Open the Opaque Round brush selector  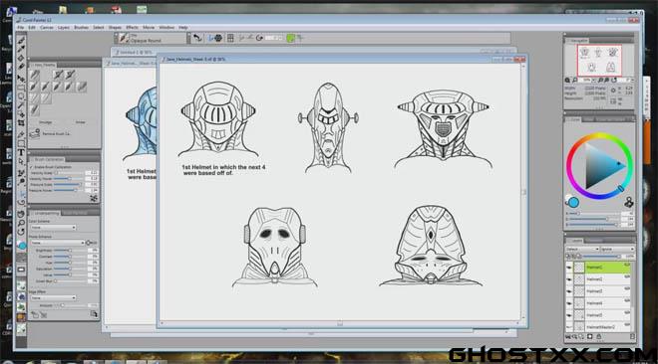152,38
